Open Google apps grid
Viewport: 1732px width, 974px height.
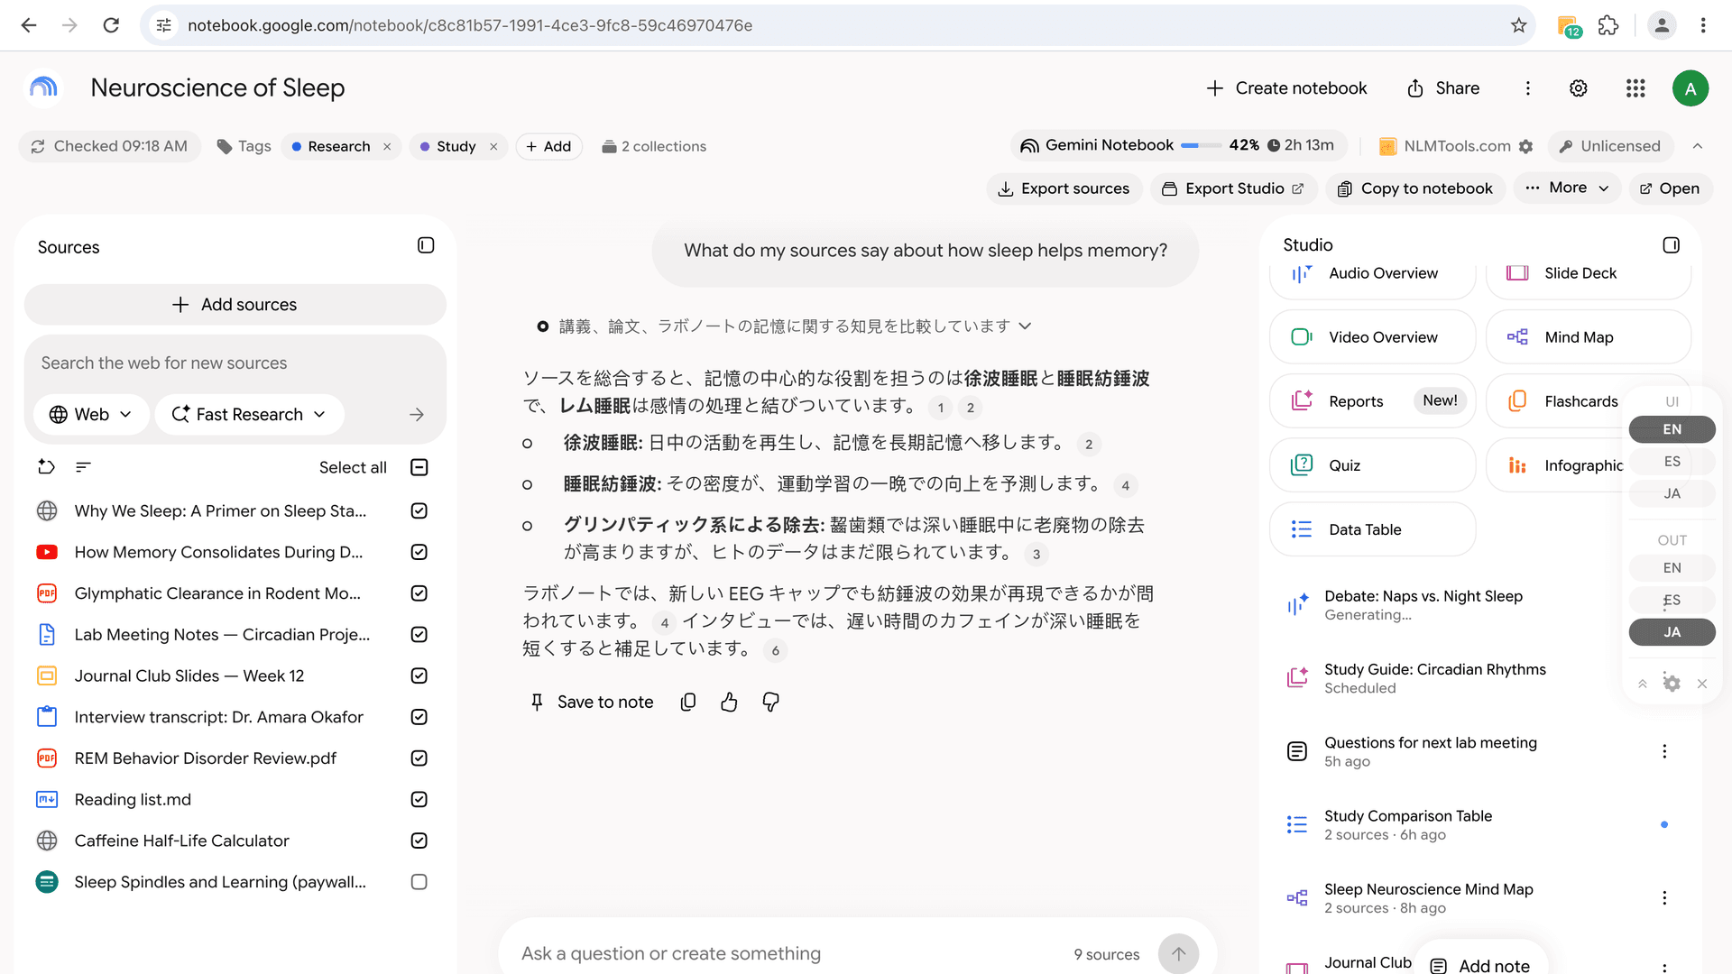coord(1635,88)
